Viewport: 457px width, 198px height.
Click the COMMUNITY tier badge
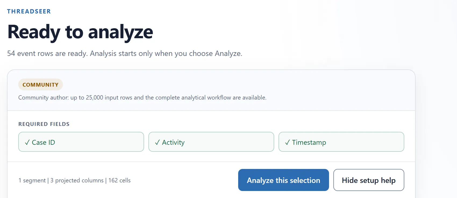pyautogui.click(x=41, y=84)
